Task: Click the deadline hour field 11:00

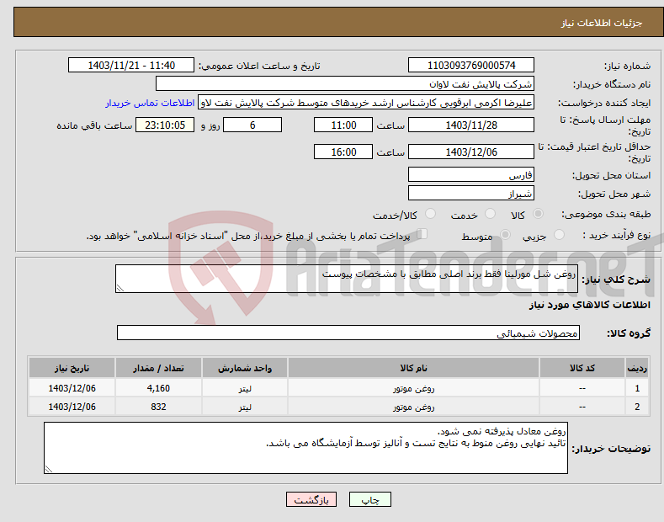Action: coord(343,125)
